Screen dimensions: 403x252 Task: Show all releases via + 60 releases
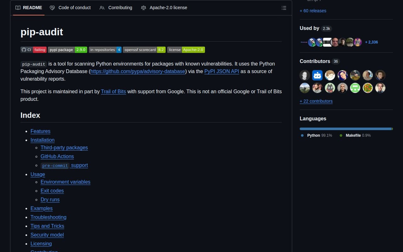(x=313, y=10)
